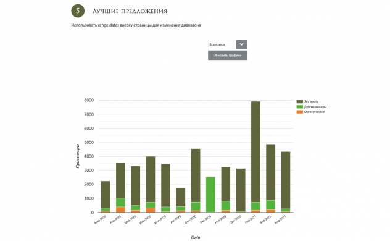Image resolution: width=390 pixels, height=241 pixels.
Task: Select the all-green Окт-2020 bar
Action: [210, 195]
